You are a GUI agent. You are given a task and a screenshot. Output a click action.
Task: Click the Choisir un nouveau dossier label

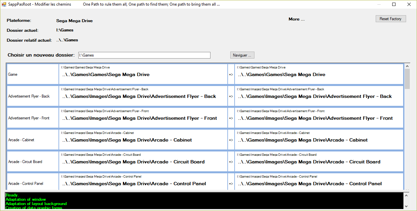click(41, 55)
